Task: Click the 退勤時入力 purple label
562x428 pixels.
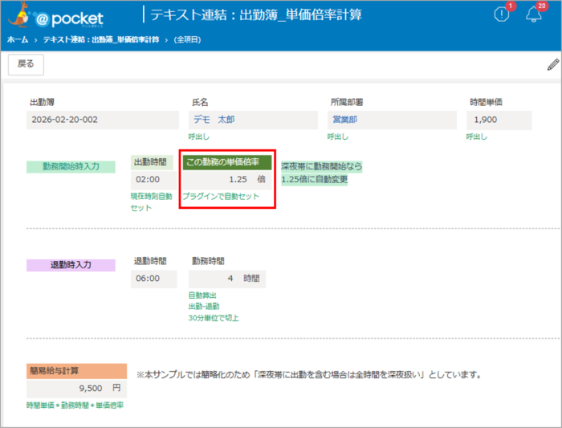Action: pos(71,265)
